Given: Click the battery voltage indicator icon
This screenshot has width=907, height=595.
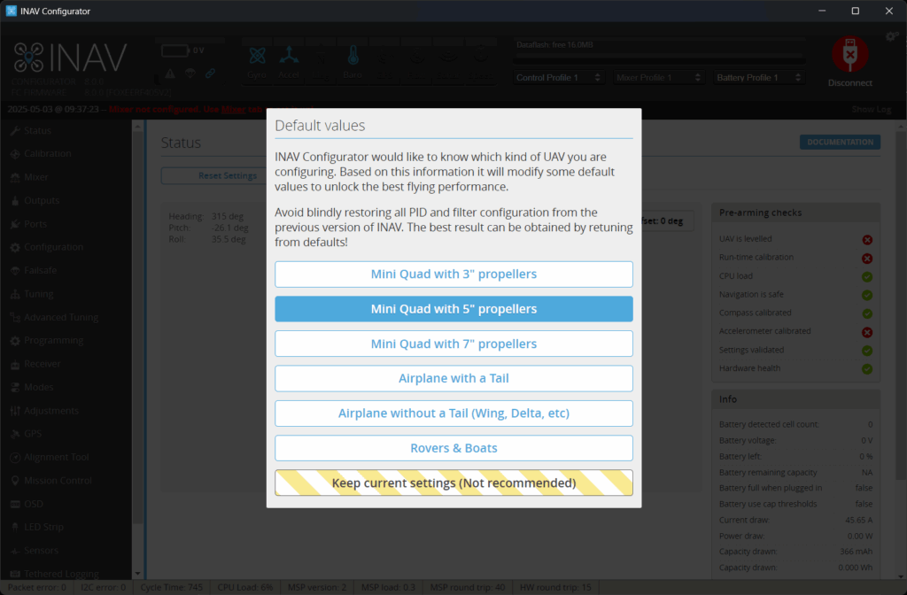Looking at the screenshot, I should pyautogui.click(x=174, y=50).
